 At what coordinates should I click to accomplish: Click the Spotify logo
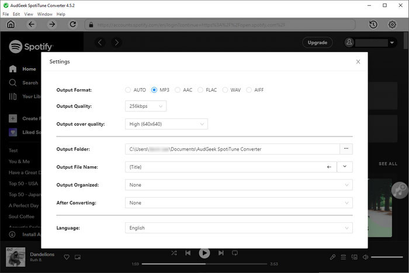pyautogui.click(x=31, y=47)
